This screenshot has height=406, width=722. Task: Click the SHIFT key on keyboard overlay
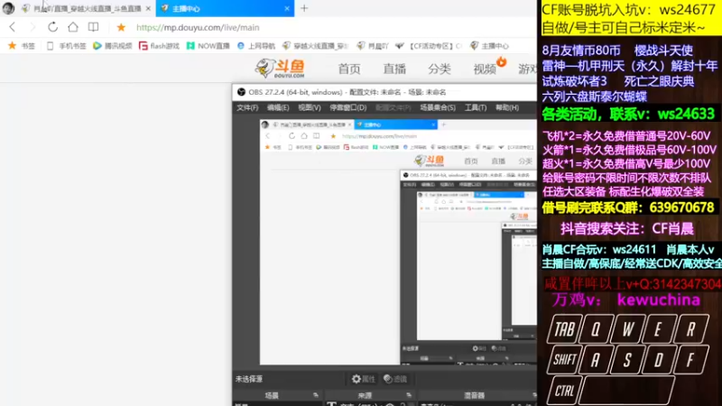pyautogui.click(x=565, y=359)
